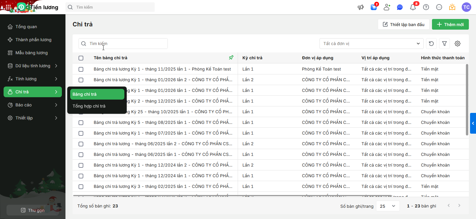Click the horizontal table scrollbar

coord(232,196)
